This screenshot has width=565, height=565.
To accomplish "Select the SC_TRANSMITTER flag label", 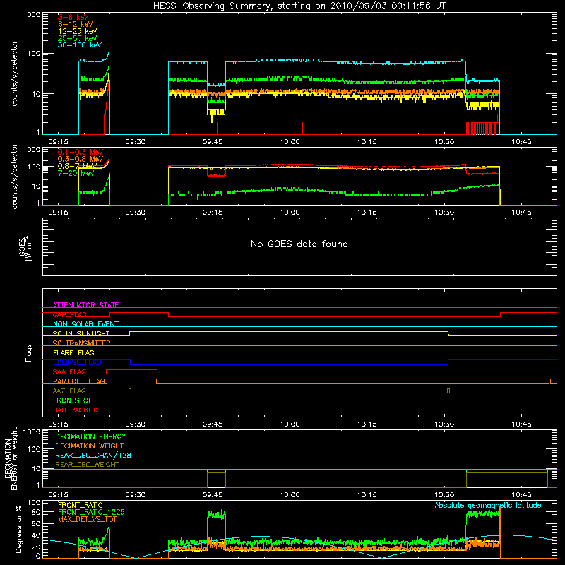I will click(x=81, y=343).
